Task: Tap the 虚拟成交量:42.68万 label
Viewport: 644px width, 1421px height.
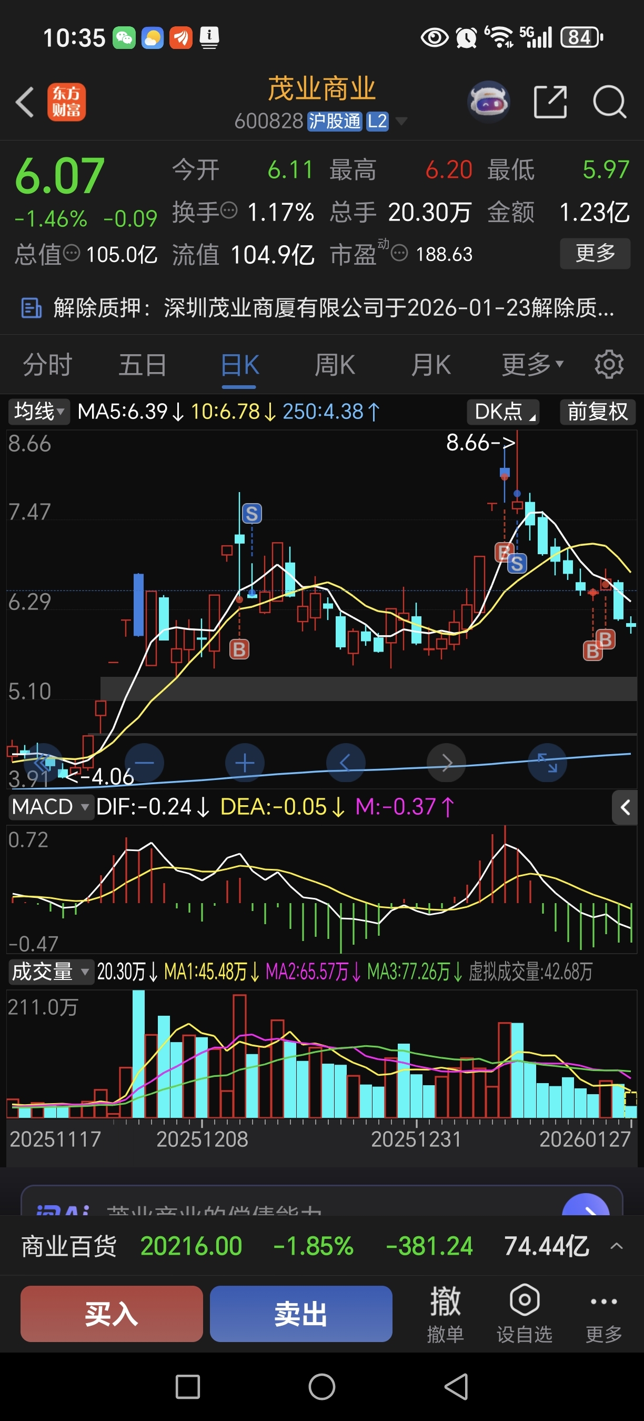Action: pos(530,972)
